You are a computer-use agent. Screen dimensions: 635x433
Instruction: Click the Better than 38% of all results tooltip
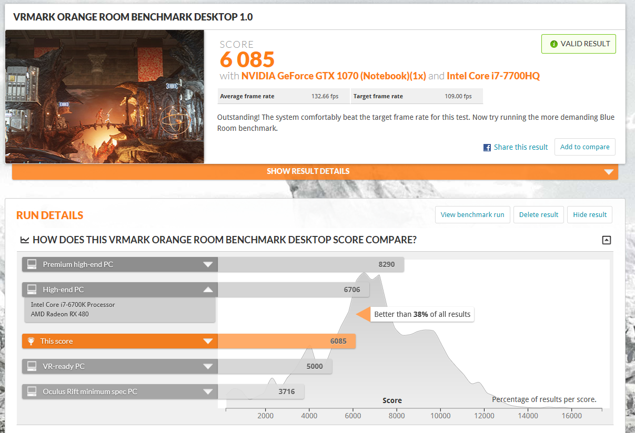click(x=422, y=314)
